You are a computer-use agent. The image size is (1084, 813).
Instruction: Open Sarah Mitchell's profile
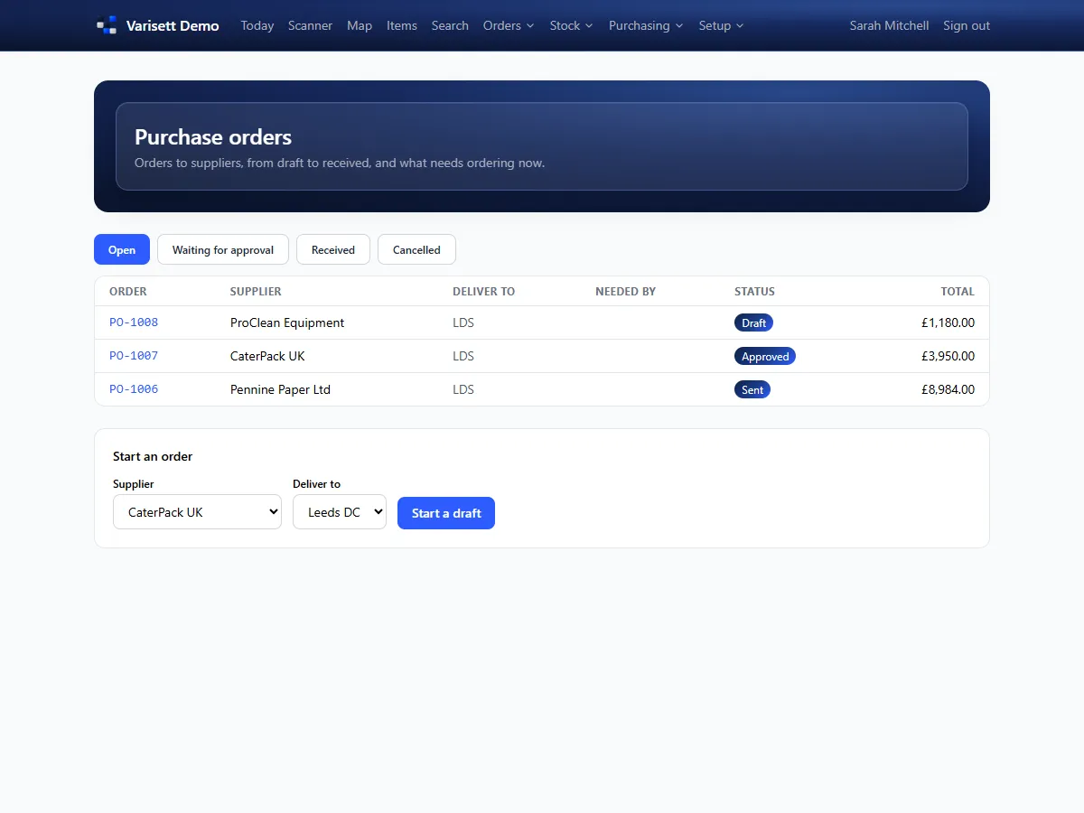pos(889,25)
